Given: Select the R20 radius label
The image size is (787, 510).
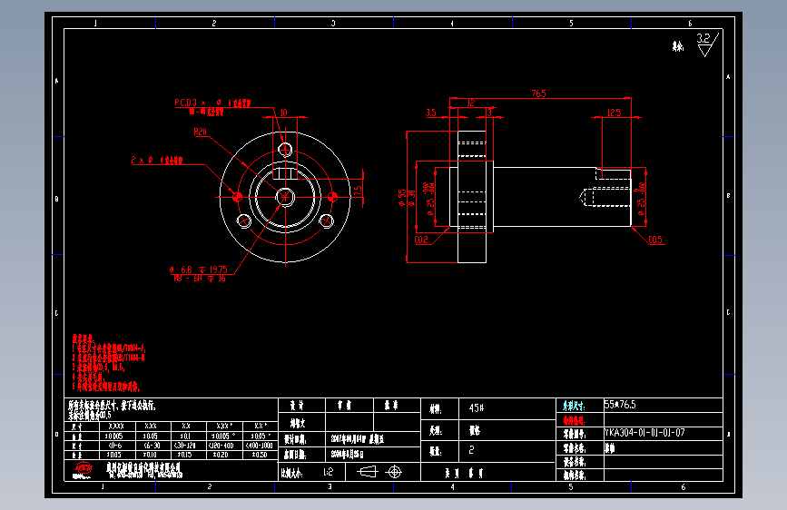Looking at the screenshot, I should tap(201, 132).
